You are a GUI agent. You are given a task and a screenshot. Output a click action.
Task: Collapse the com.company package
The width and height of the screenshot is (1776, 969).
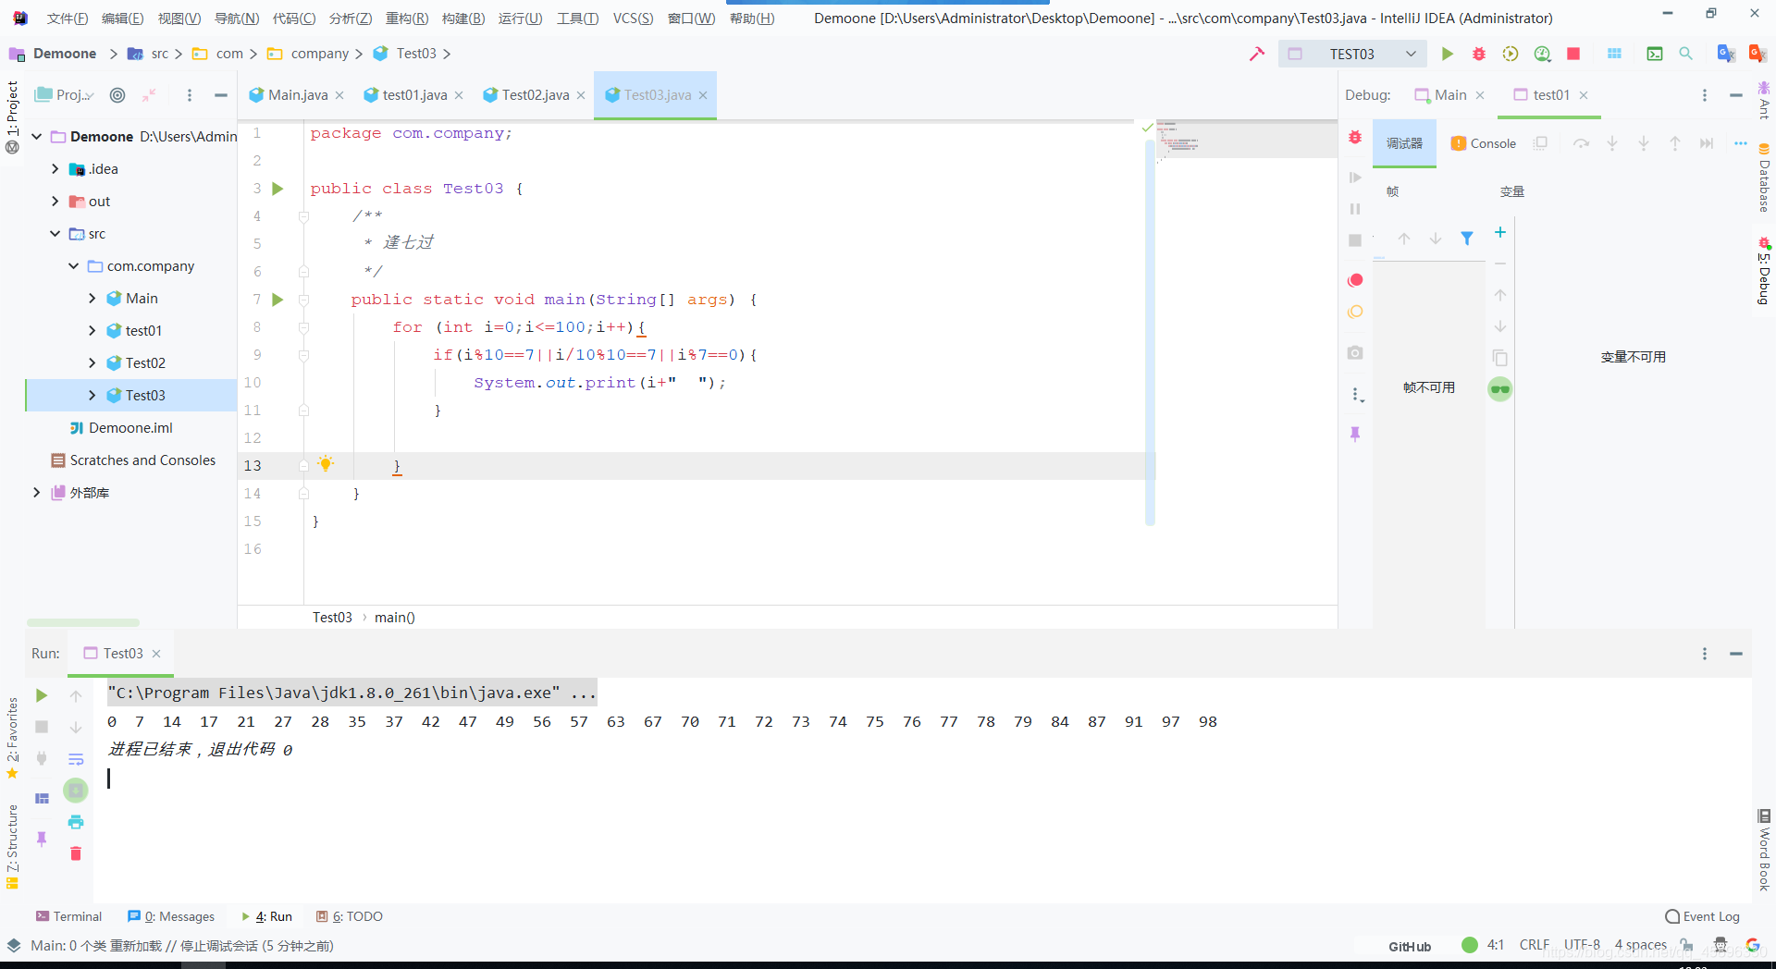(74, 265)
